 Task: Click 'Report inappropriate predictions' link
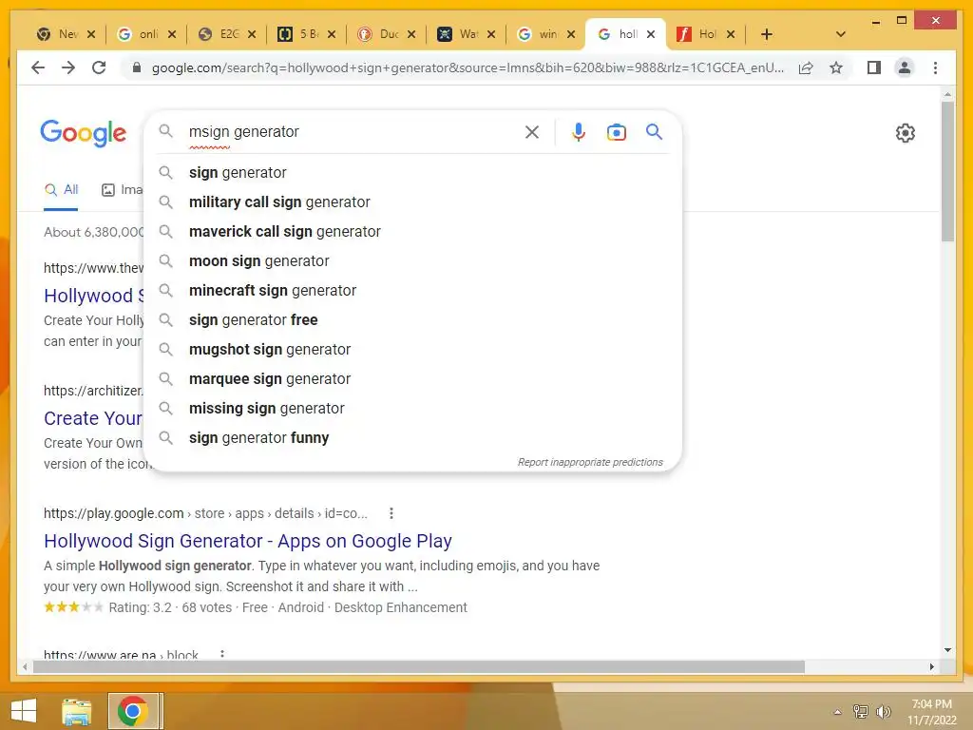click(x=590, y=463)
